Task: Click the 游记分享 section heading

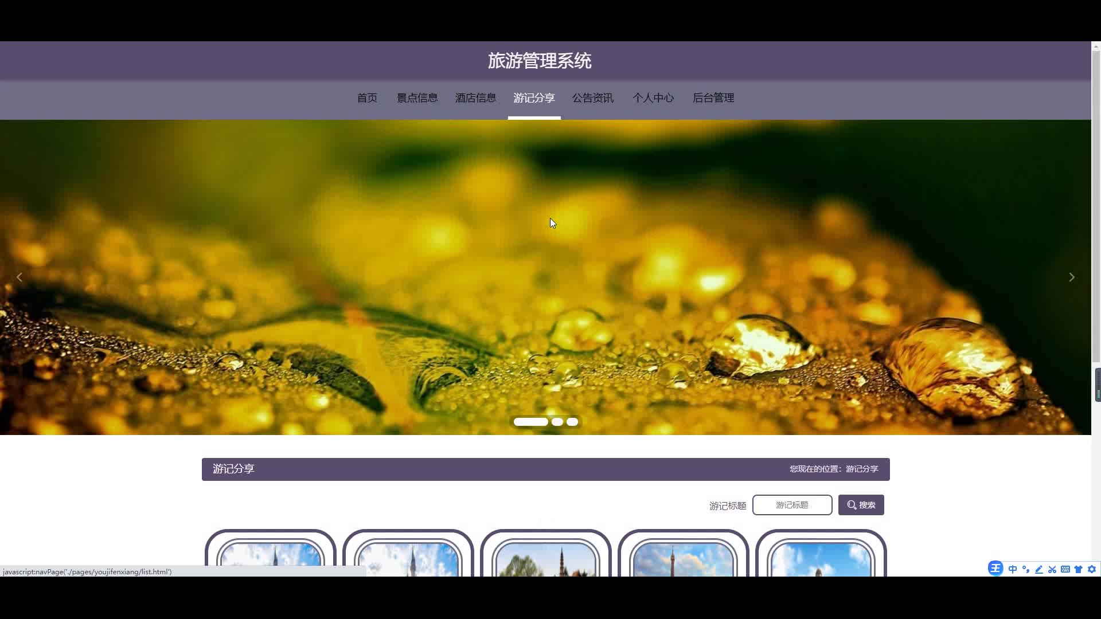Action: (x=233, y=469)
